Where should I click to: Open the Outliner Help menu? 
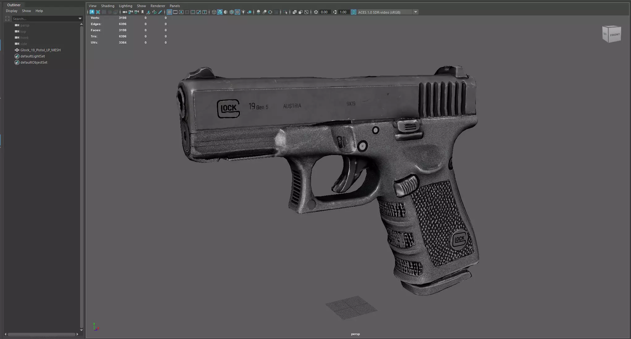39,11
